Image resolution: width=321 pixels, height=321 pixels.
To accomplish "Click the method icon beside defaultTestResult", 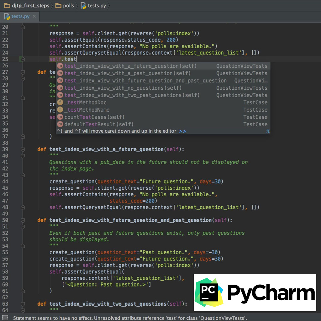I will [60, 124].
